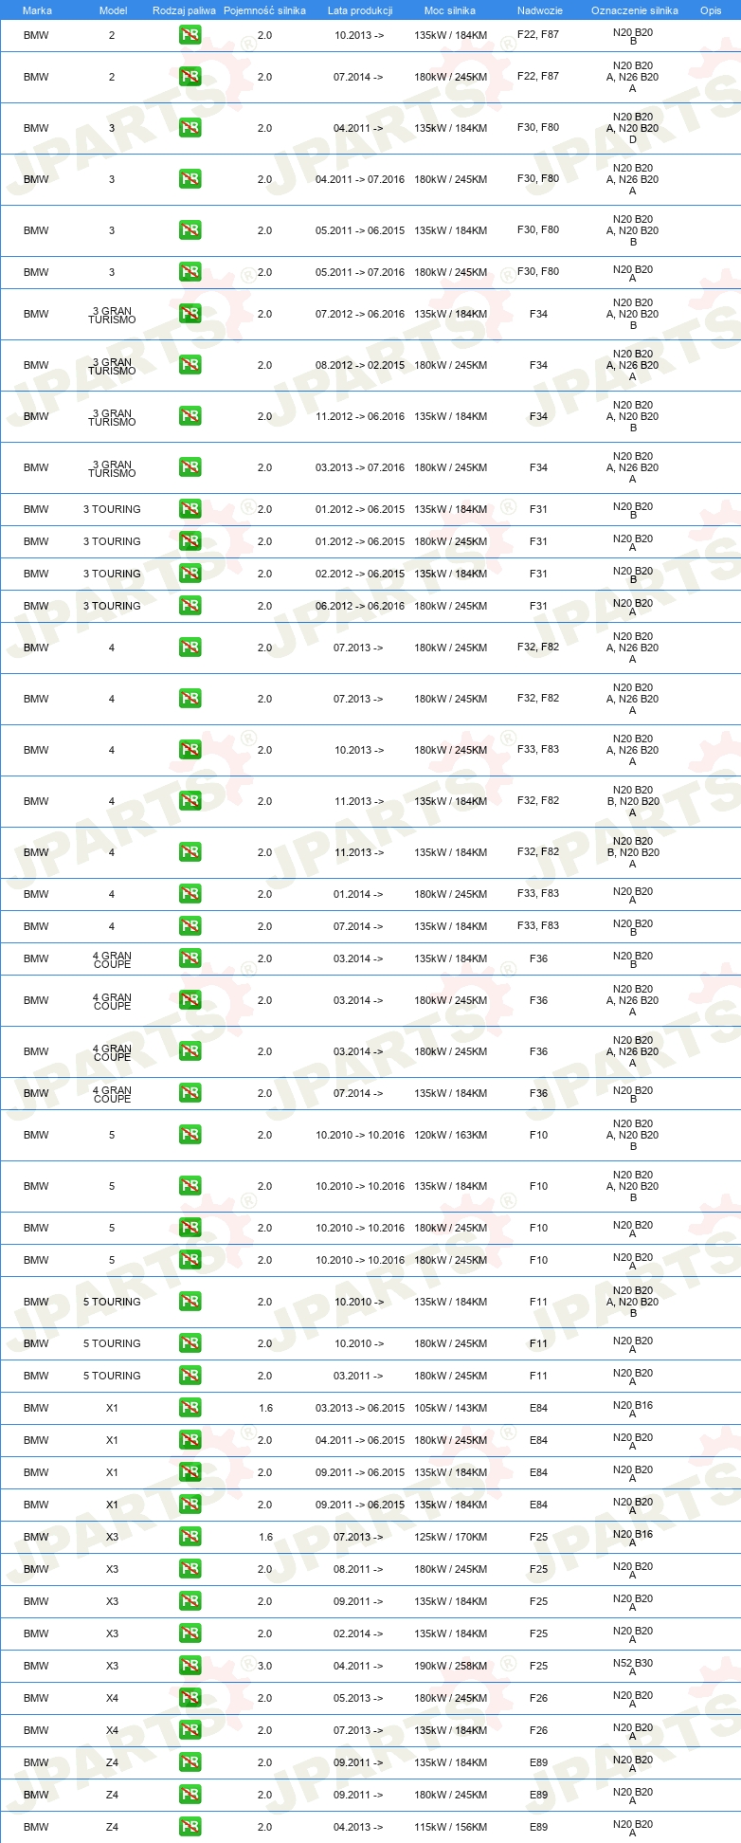Click 'N20 B16 A' engine code in X1 row

(633, 1409)
